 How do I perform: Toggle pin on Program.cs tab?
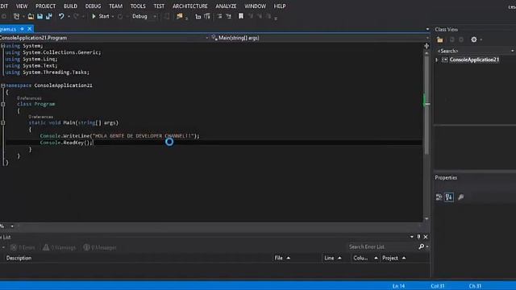pos(22,29)
